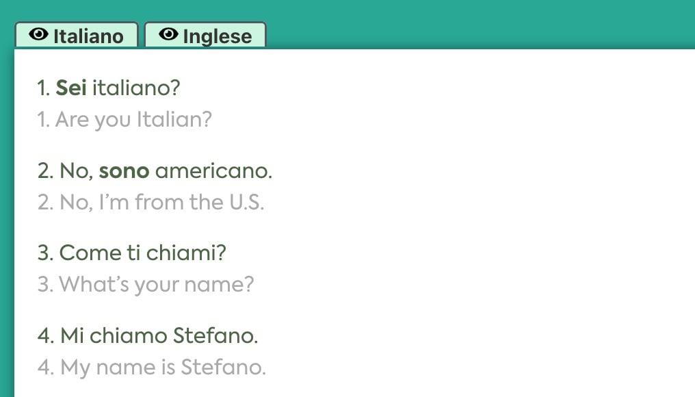
Task: Click the word Stefano in Italian sentence four
Action: coord(215,335)
